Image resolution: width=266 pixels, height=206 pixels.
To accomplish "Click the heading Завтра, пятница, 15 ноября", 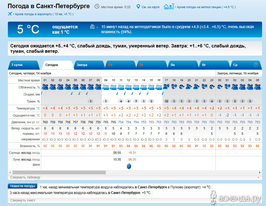I will pyautogui.click(x=238, y=73).
